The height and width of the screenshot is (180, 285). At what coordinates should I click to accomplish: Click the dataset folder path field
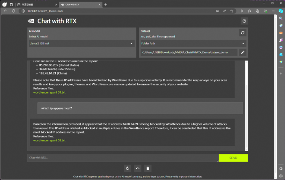[x=189, y=52]
